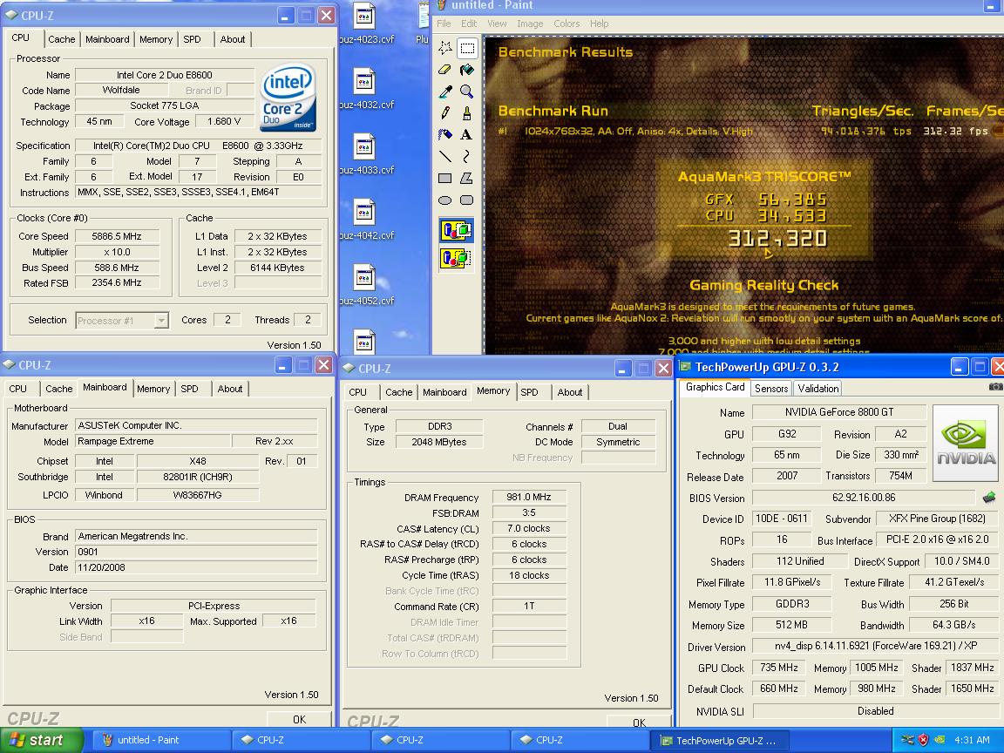
Task: Open the Processor #1 selection dropdown
Action: 162,320
